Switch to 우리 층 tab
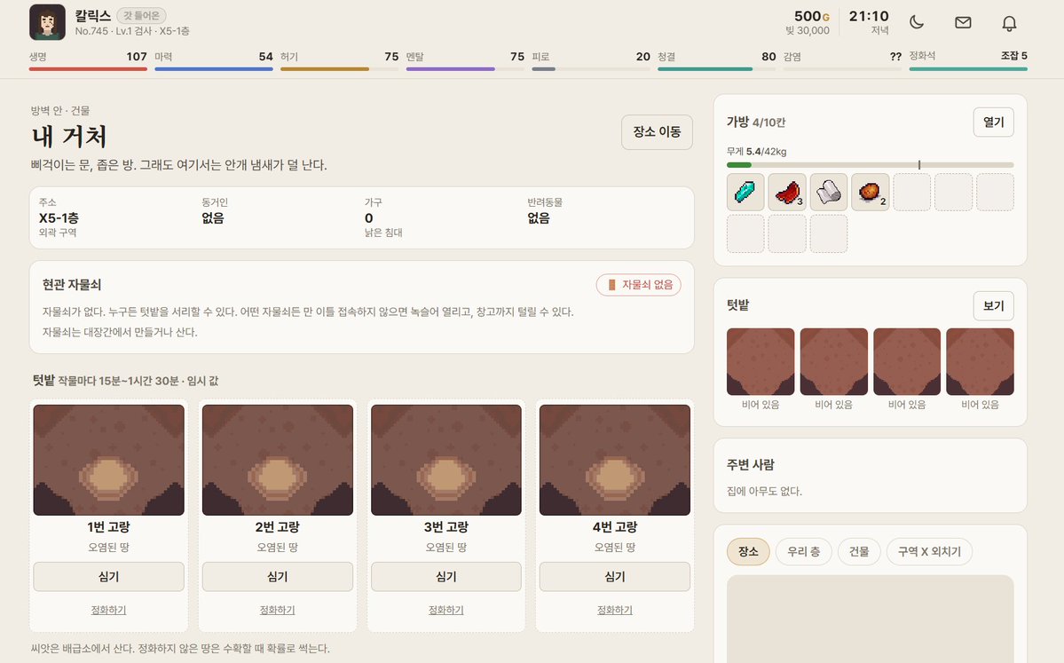1064x663 pixels. point(803,552)
